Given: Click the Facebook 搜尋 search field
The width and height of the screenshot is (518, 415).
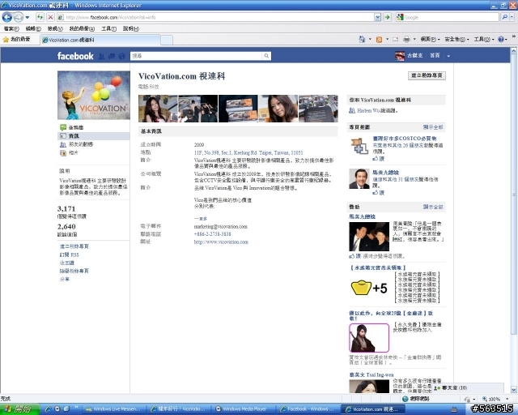Looking at the screenshot, I should (196, 56).
